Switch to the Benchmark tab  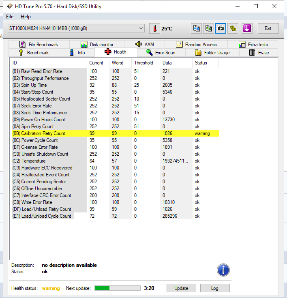click(34, 53)
